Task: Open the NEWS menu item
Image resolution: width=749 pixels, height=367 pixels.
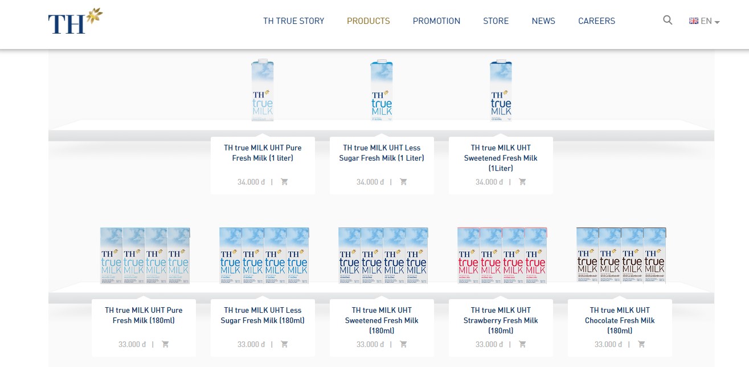Action: pyautogui.click(x=543, y=21)
